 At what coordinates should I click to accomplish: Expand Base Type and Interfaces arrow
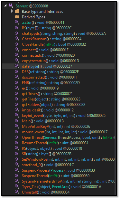click(x=12, y=11)
